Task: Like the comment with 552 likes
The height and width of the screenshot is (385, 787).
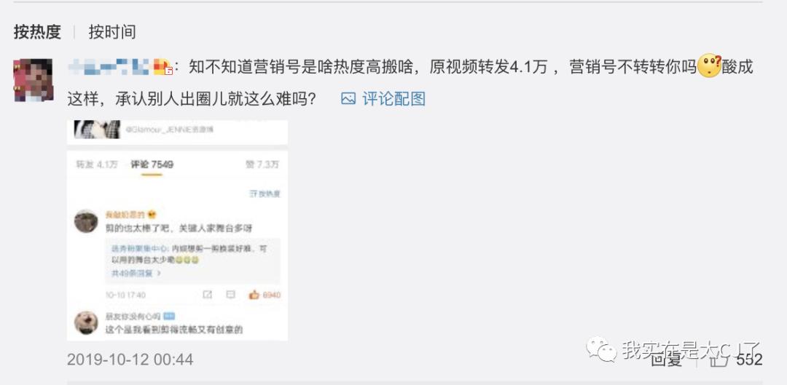Action: pos(722,359)
